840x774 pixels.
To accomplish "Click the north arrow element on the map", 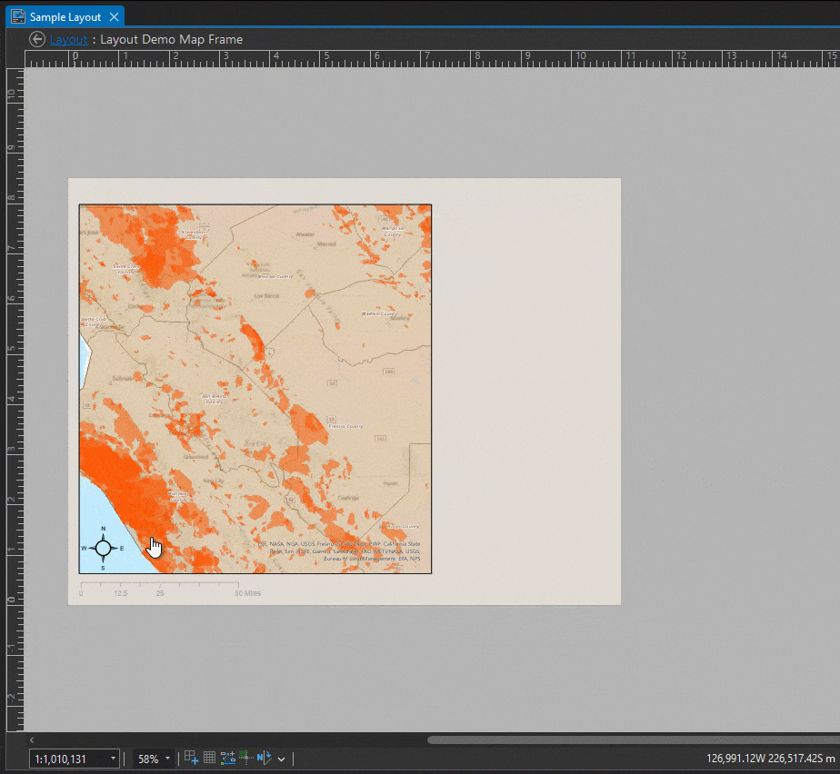I will (103, 548).
